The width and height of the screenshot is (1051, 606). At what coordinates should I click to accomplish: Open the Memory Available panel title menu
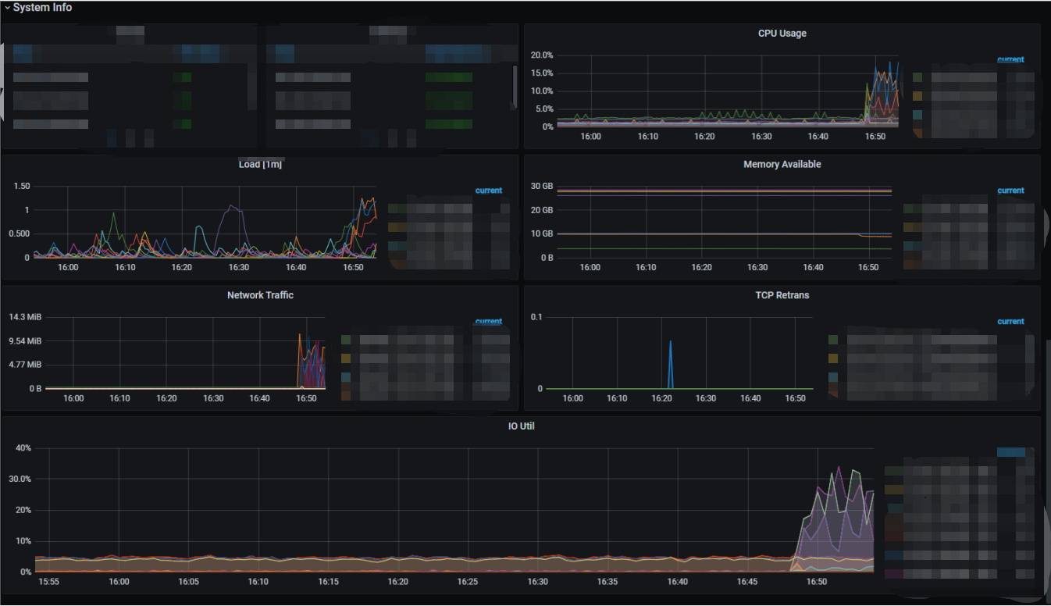[x=782, y=165]
